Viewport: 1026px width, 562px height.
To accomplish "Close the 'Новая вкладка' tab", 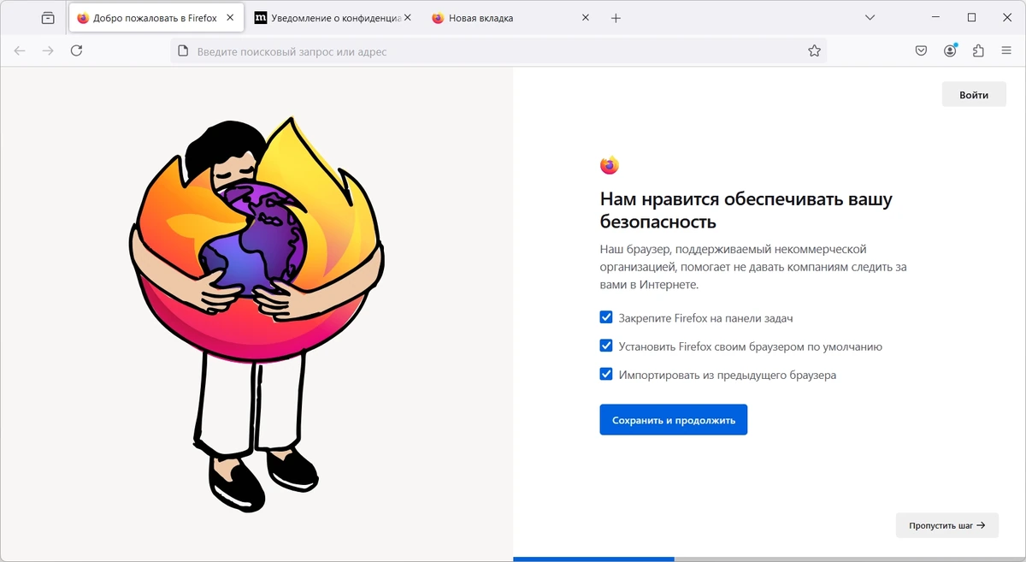I will click(585, 18).
